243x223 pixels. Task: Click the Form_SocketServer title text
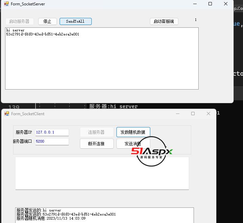[28, 4]
